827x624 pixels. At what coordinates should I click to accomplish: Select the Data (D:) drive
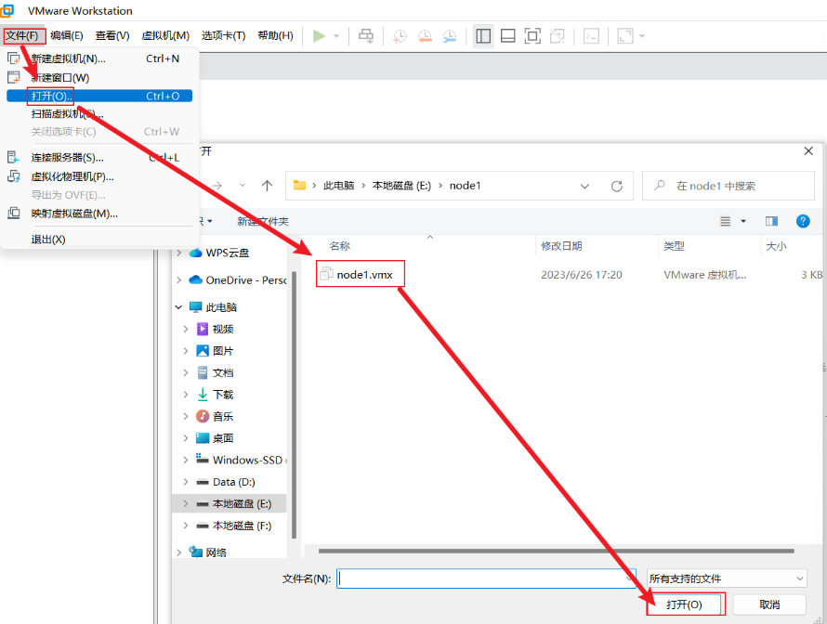coord(233,482)
